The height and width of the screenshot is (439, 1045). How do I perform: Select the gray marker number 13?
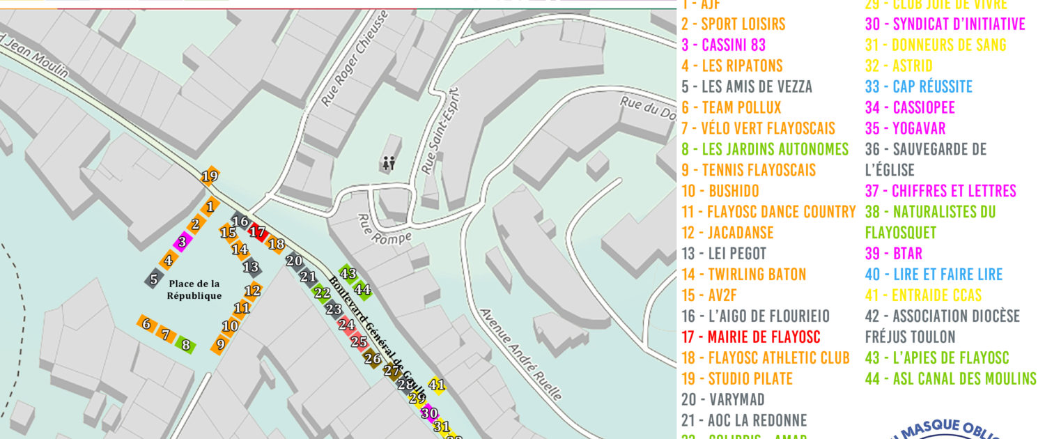(x=251, y=267)
